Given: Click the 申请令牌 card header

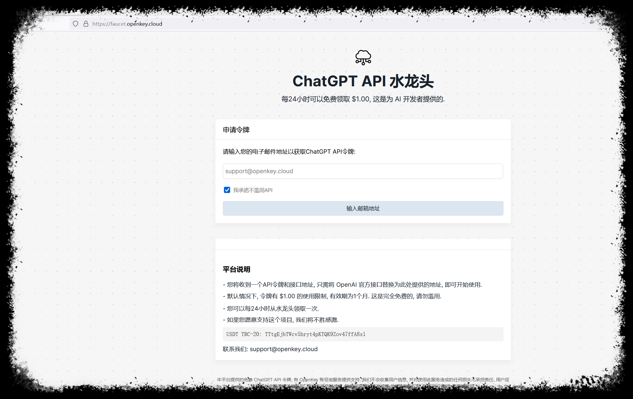Looking at the screenshot, I should pyautogui.click(x=236, y=130).
